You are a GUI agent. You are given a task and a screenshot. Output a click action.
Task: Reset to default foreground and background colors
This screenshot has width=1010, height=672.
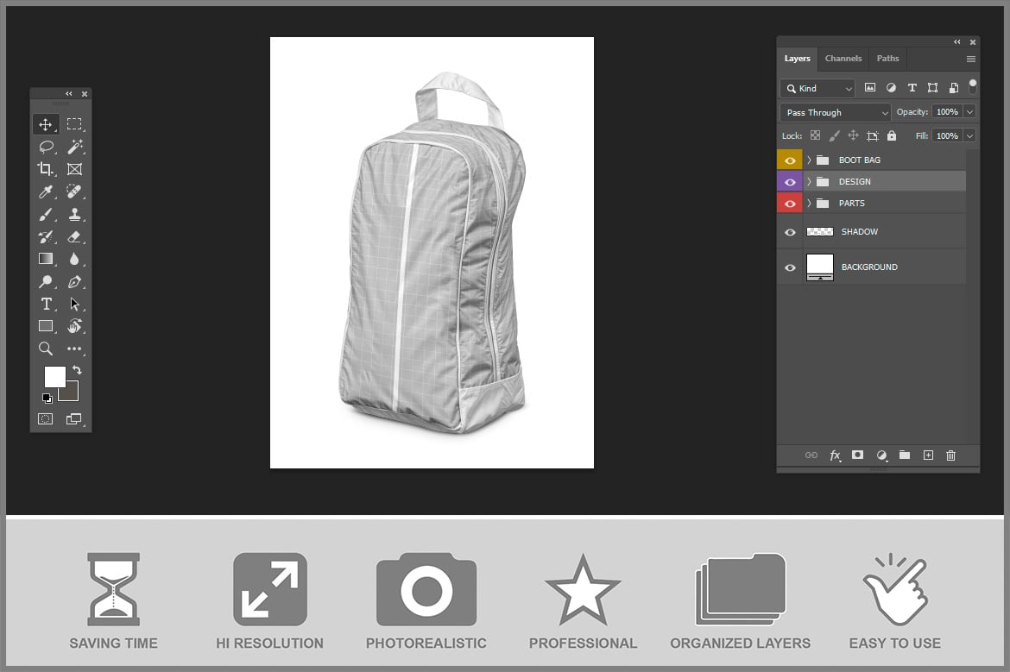47,399
